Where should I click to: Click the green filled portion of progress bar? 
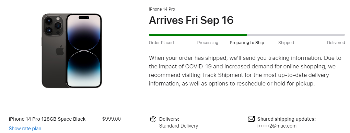tap(198, 35)
